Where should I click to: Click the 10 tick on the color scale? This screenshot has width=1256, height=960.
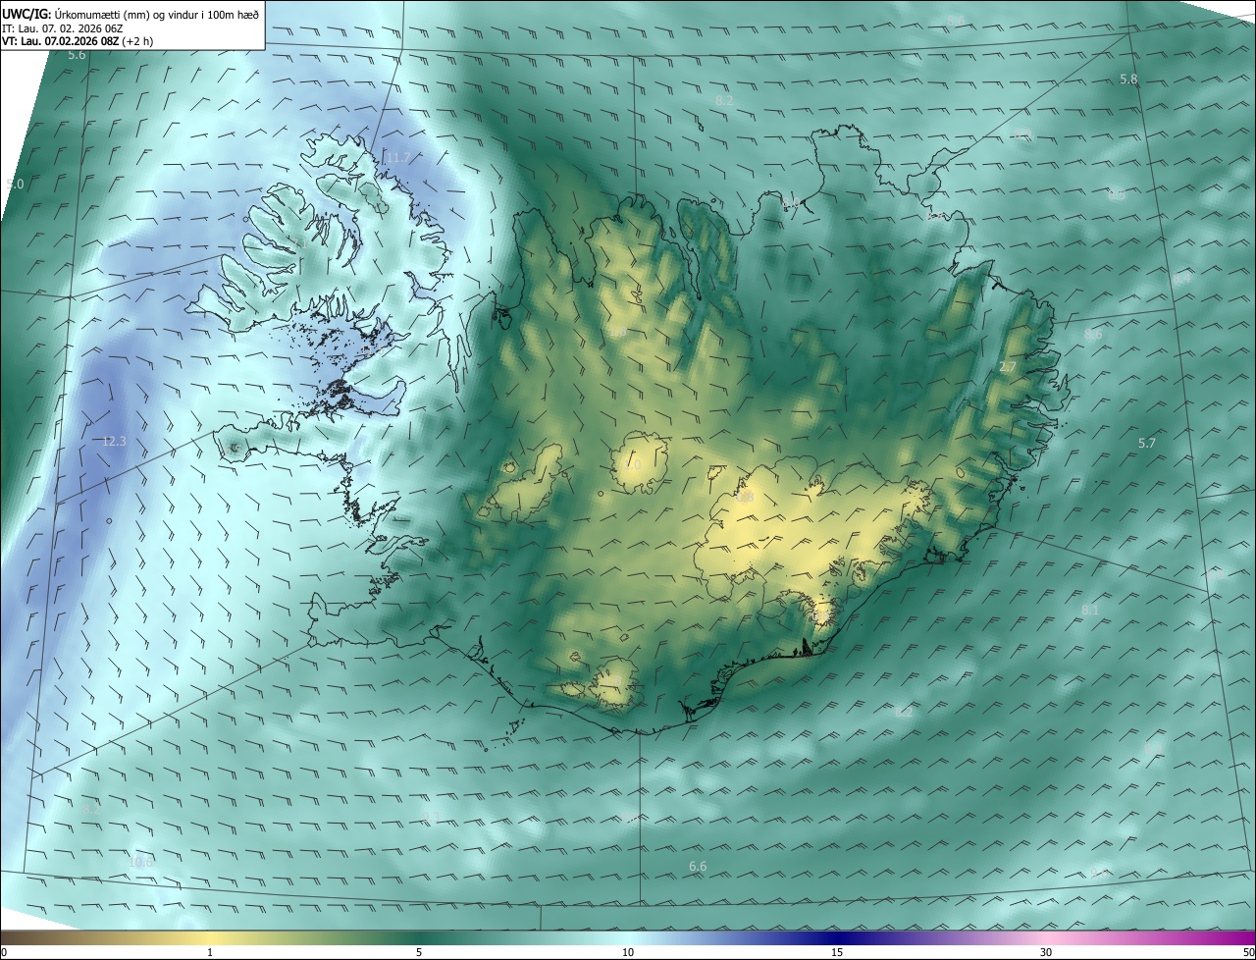(628, 953)
